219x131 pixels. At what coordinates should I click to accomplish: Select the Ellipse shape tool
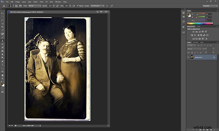[3, 72]
